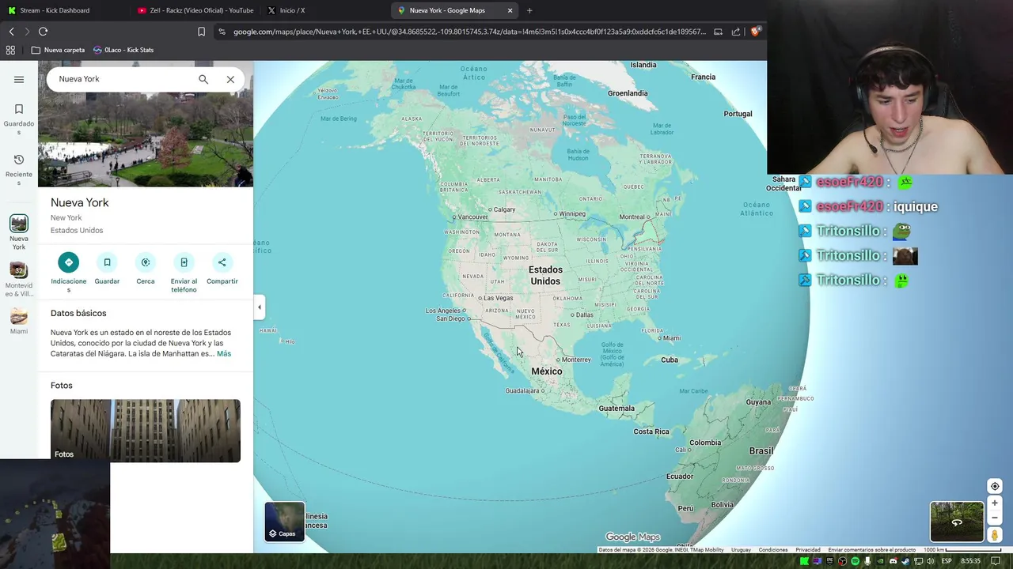Select the Street View pegman
Screen dimensions: 1013x569
tap(995, 535)
